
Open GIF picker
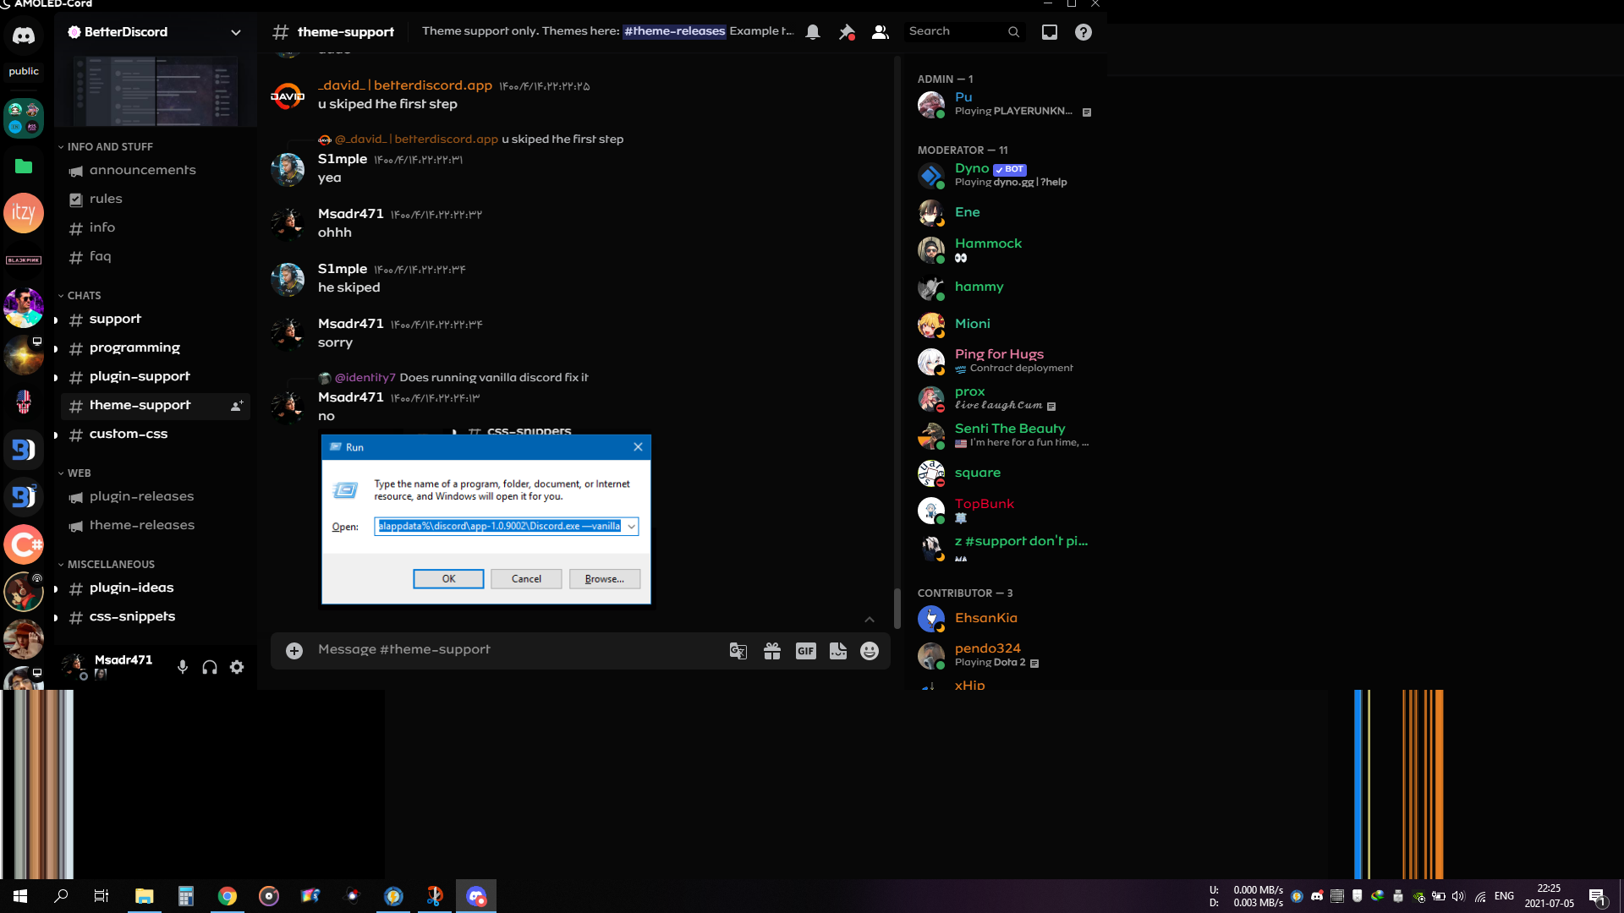(806, 651)
